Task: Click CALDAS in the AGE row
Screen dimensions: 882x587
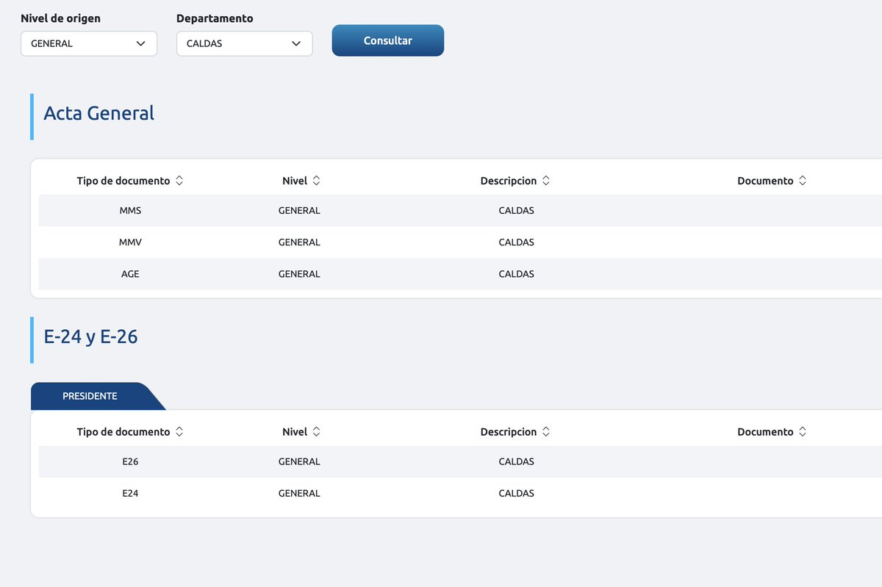Action: click(x=516, y=274)
